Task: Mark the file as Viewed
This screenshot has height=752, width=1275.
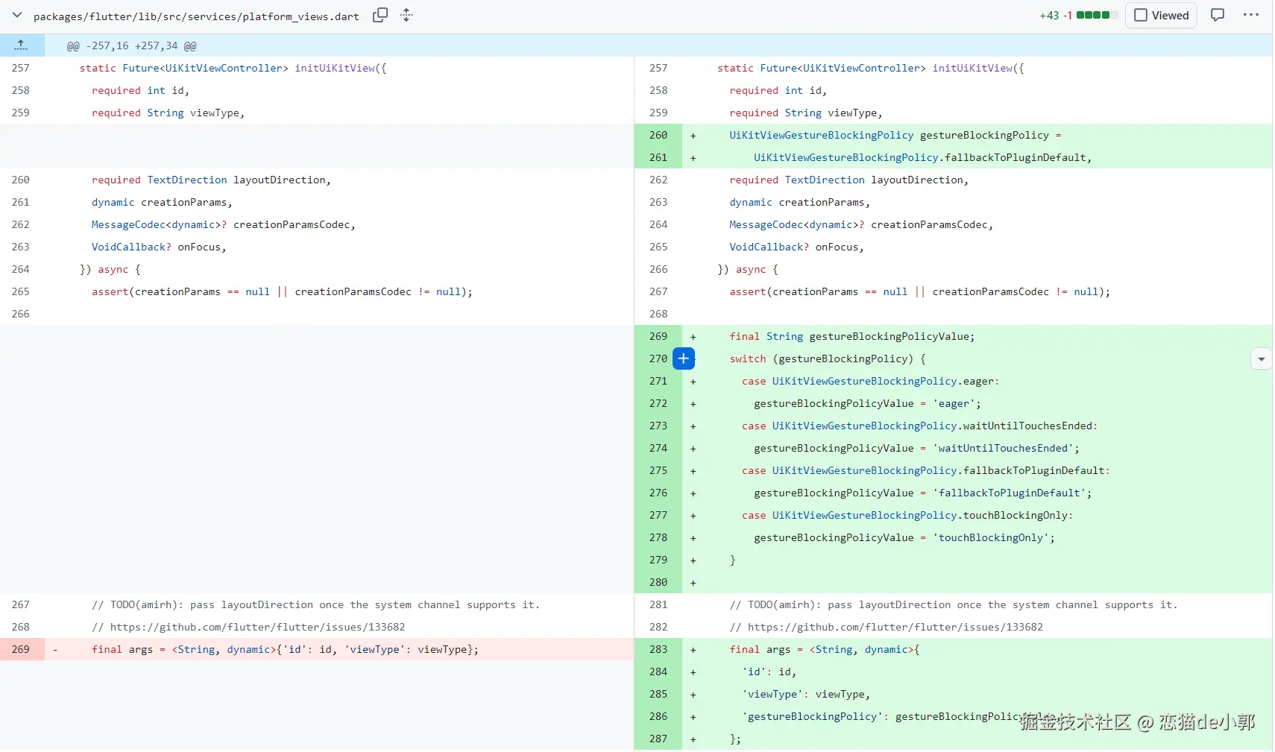Action: [1162, 15]
